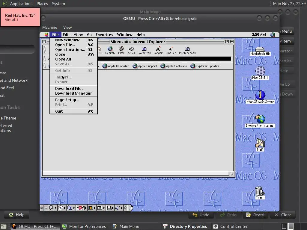Open Mail from the Explorer toolbar
This screenshot has width=307, height=230.
[121, 50]
